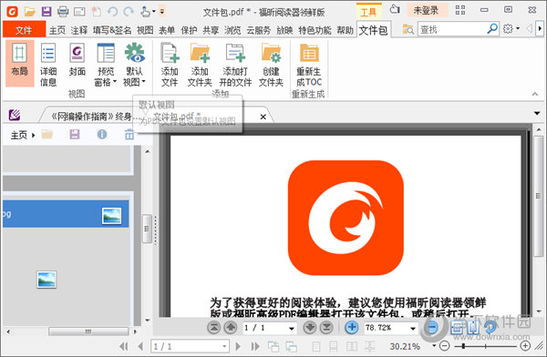547x357 pixels.
Task: Go to previous page in preview toolbar
Action: click(231, 328)
